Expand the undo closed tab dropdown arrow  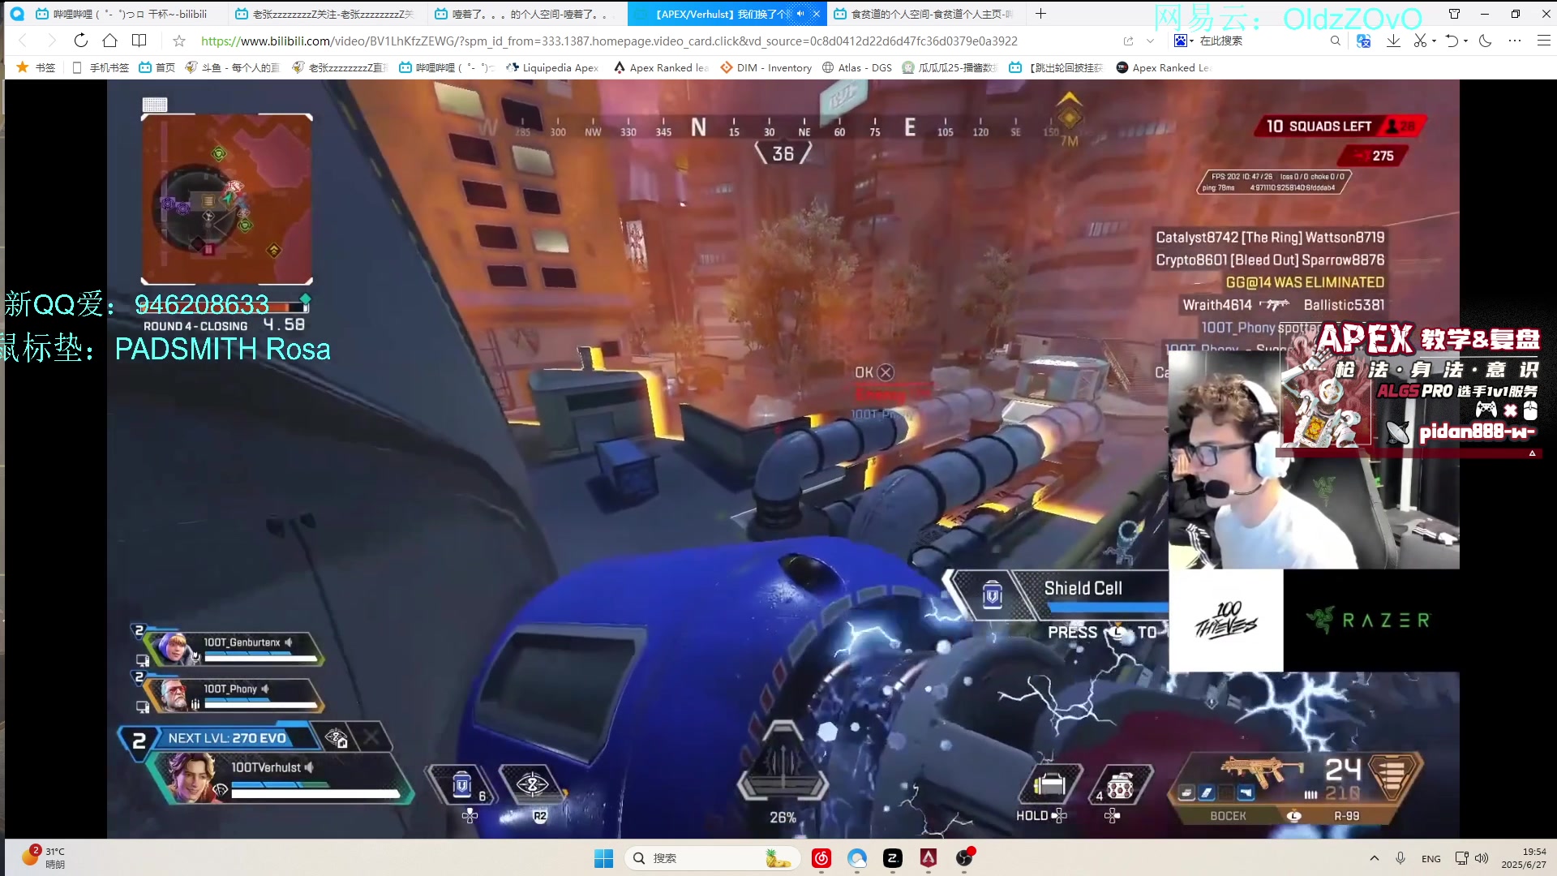tap(1465, 41)
